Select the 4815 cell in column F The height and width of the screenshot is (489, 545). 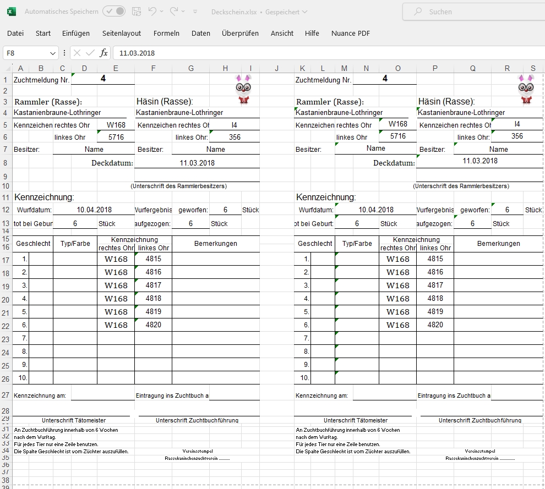(153, 259)
